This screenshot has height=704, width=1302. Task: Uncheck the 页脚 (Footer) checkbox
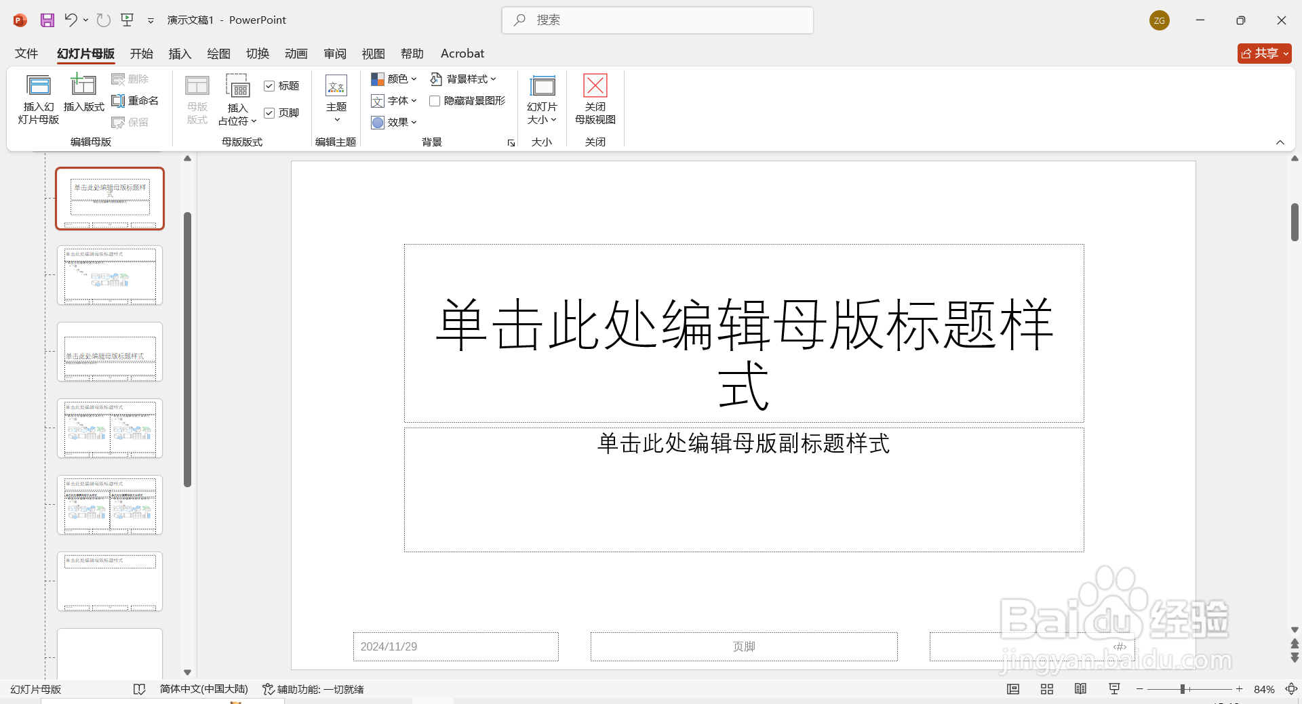tap(270, 112)
